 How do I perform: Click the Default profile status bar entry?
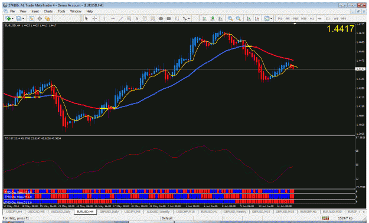coord(167,218)
